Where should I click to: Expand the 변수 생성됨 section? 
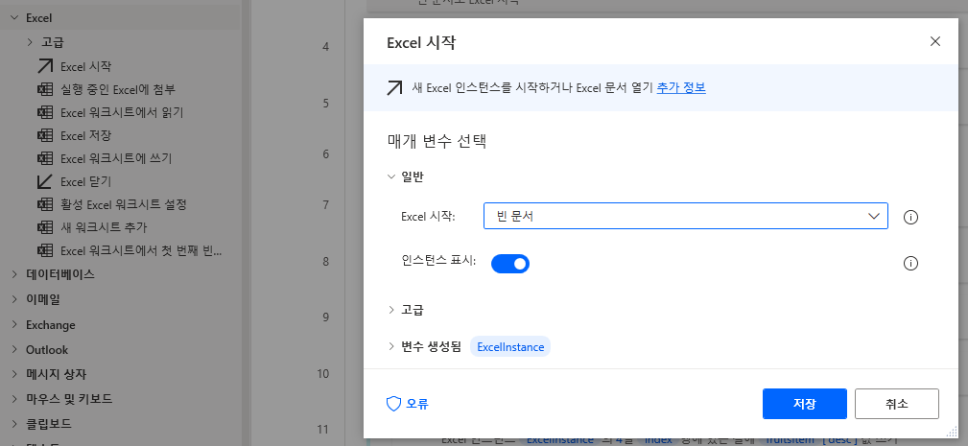click(390, 346)
